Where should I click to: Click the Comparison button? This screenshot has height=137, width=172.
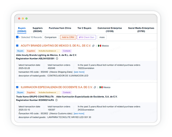(x=50, y=37)
